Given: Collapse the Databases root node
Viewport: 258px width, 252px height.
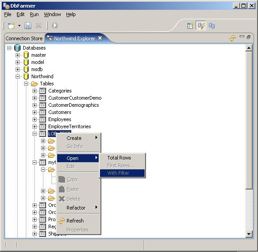Looking at the screenshot, I should tap(9, 48).
